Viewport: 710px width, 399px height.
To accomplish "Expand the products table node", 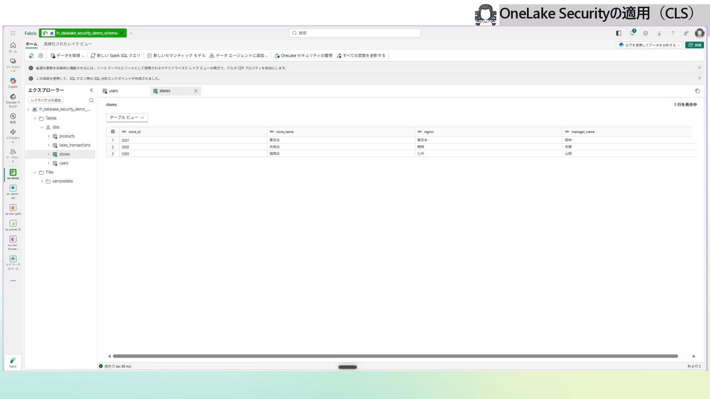I will click(49, 136).
